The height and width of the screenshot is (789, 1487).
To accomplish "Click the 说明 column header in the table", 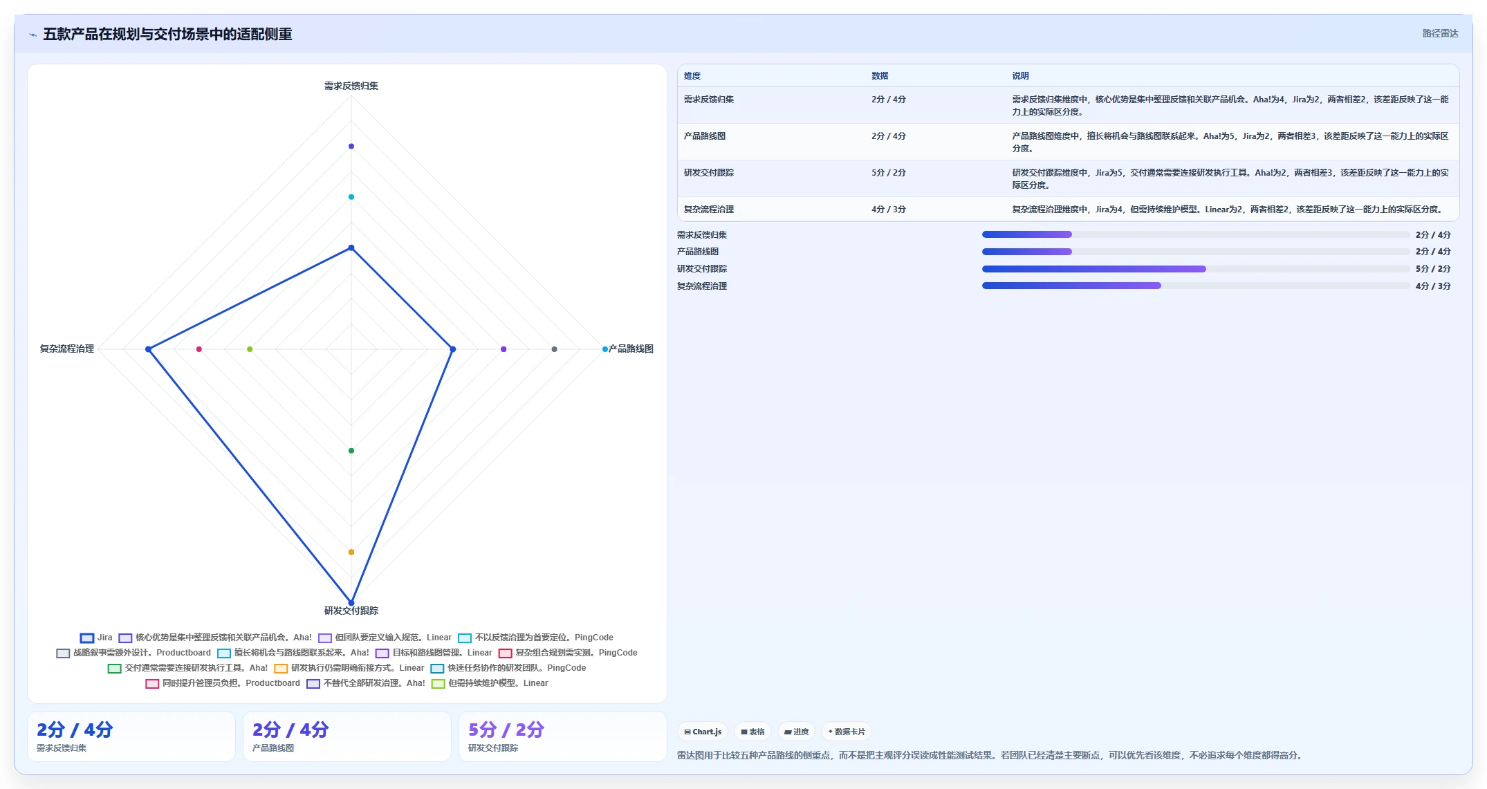I will [x=1021, y=76].
